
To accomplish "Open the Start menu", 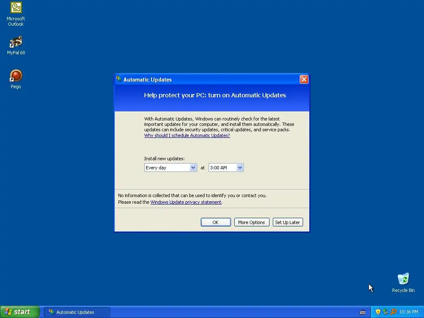I will (20, 312).
